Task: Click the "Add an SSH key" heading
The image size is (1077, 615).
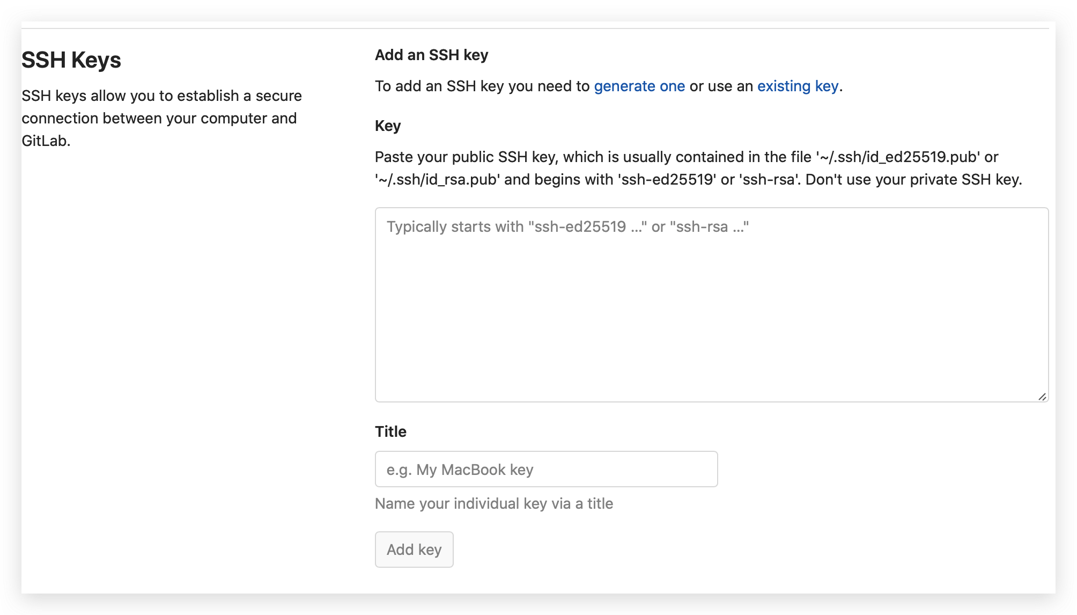Action: click(x=432, y=55)
